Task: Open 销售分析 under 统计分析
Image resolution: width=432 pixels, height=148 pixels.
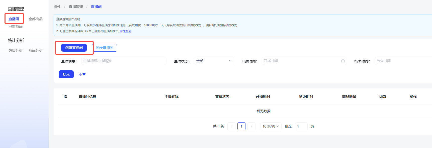Action: tap(16, 50)
